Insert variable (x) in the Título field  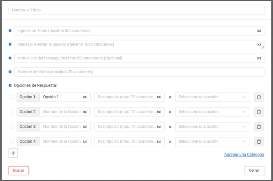(259, 31)
